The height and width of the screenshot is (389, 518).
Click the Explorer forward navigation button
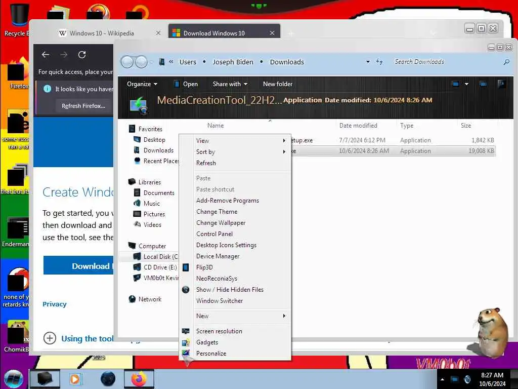tap(142, 62)
